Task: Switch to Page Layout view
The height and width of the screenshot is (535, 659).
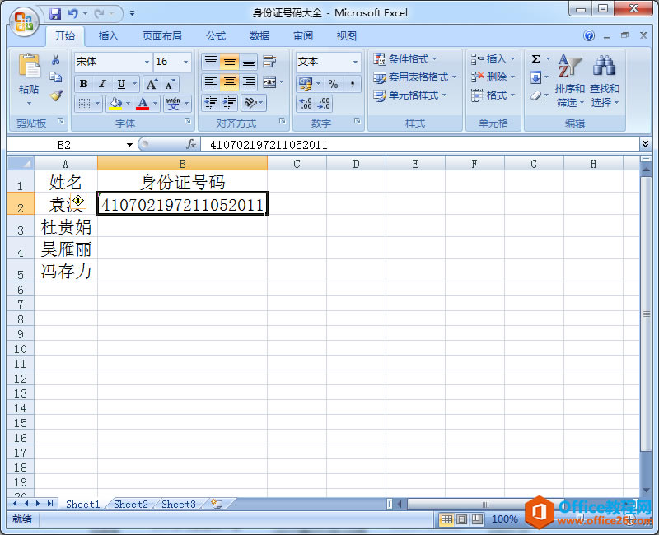Action: [461, 519]
